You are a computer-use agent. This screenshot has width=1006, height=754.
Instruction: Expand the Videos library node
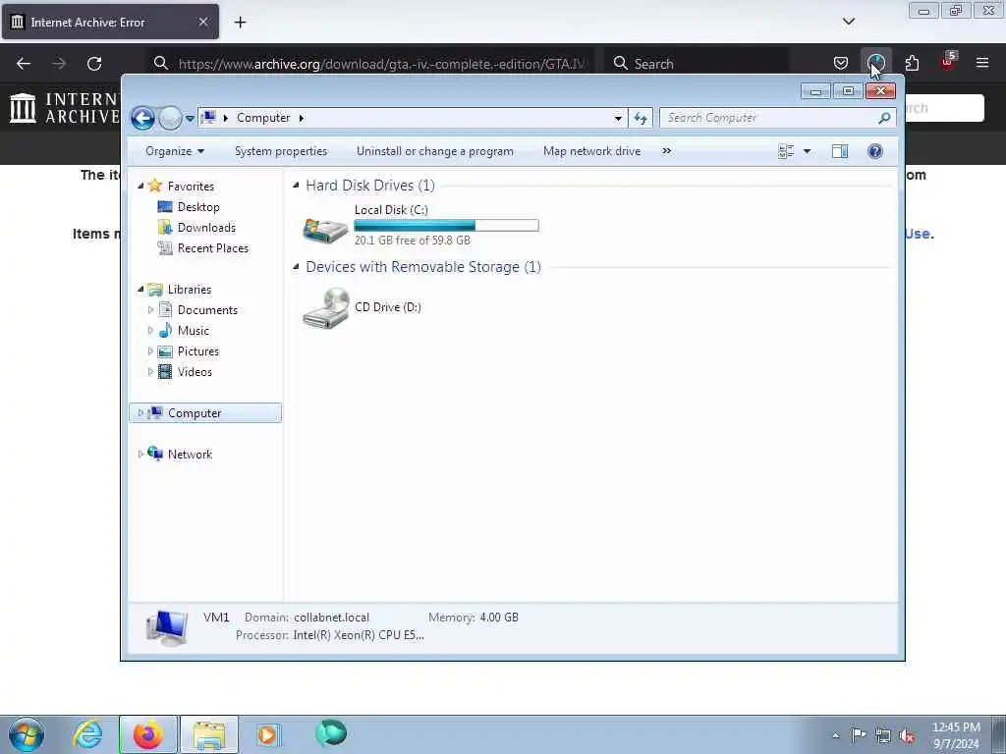(150, 372)
